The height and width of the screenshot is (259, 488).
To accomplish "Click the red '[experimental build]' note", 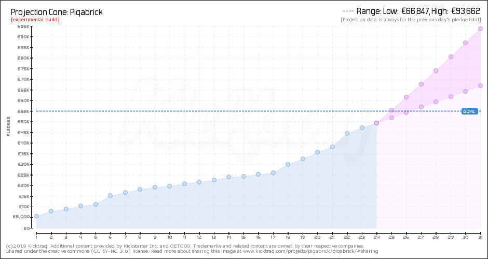I will [x=35, y=20].
